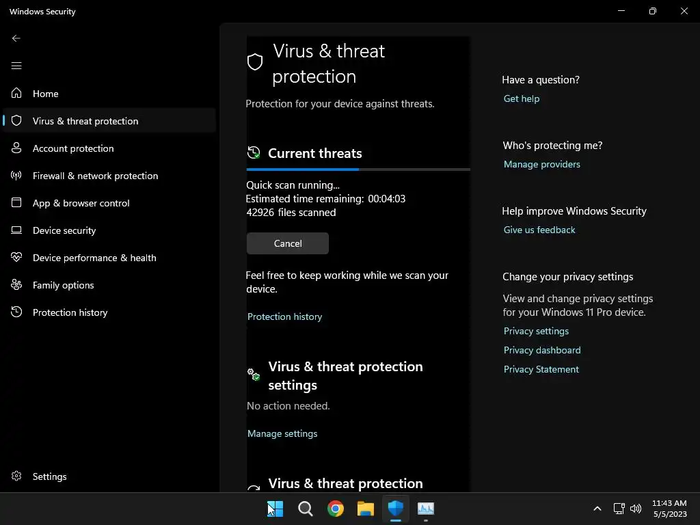Click the shield icon beside page title

255,62
